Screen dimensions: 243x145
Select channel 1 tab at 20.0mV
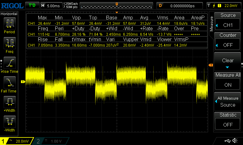click(17, 141)
